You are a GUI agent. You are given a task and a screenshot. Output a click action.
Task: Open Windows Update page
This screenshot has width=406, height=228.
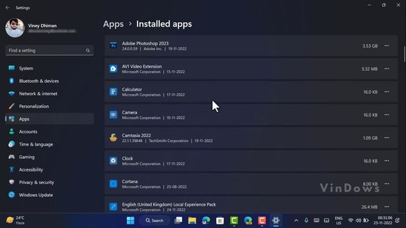coord(49,195)
